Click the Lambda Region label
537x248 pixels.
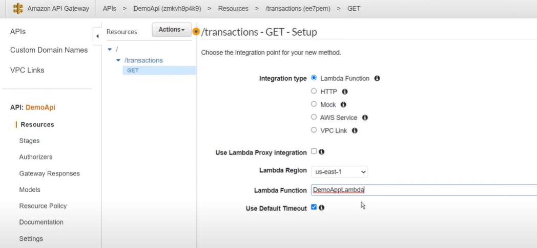coord(283,170)
